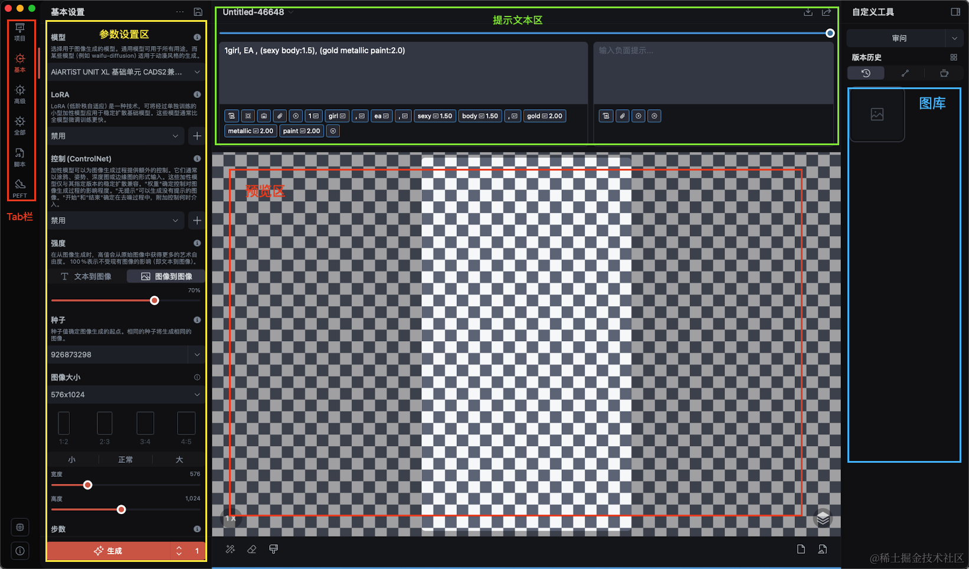
Task: Click the 'paint 2.00' prompt token chip
Action: tap(302, 131)
